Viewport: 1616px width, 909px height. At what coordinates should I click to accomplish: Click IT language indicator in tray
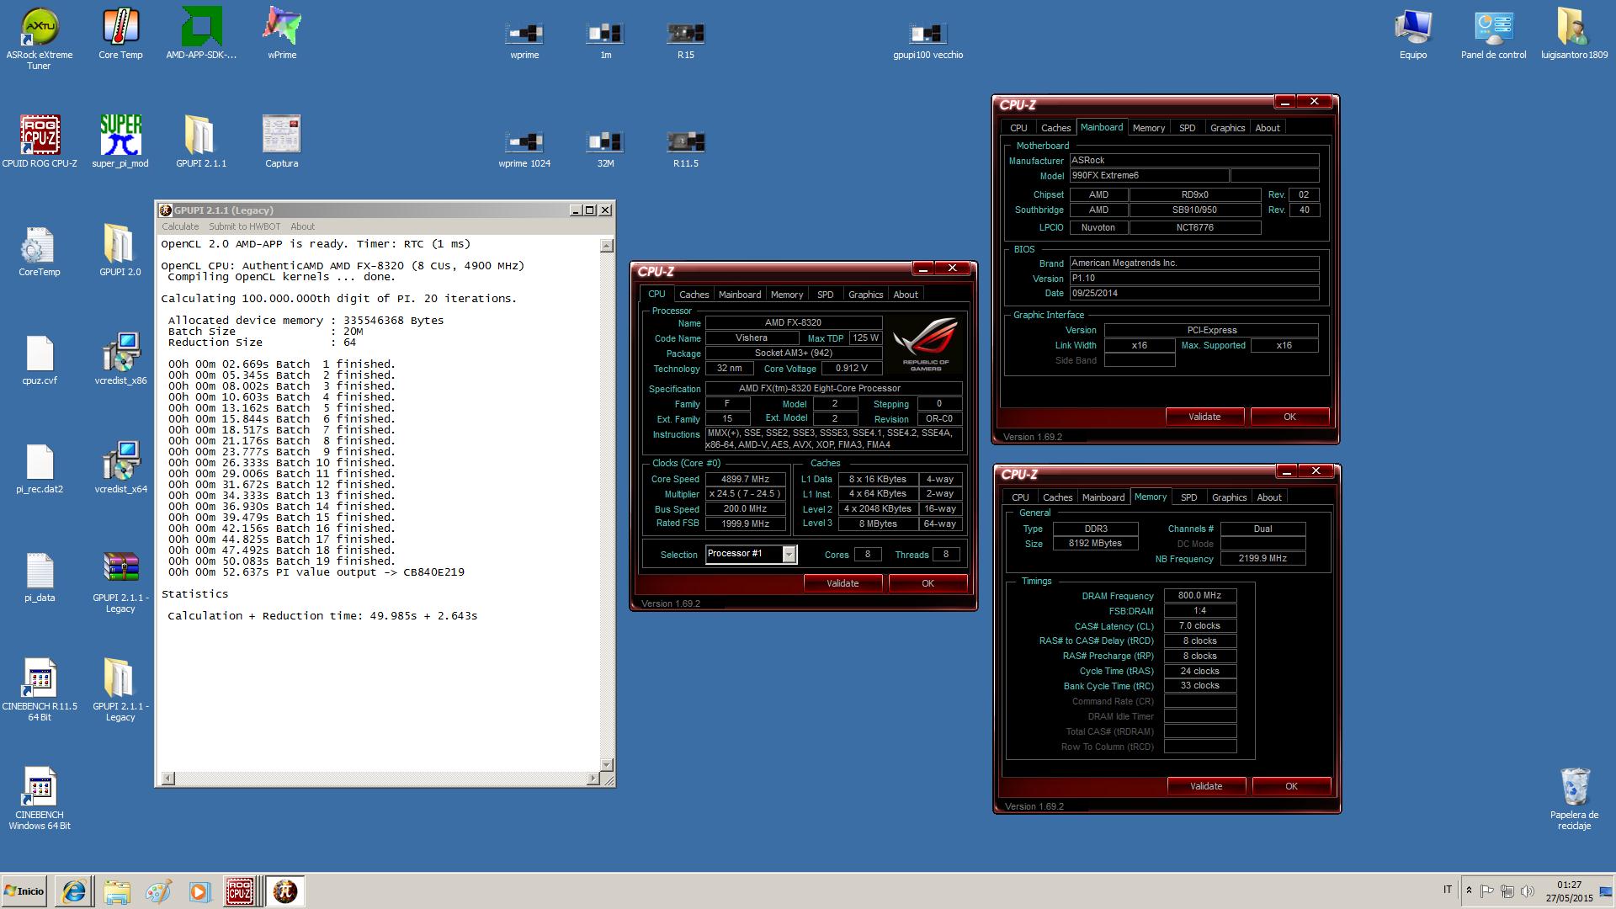point(1448,890)
